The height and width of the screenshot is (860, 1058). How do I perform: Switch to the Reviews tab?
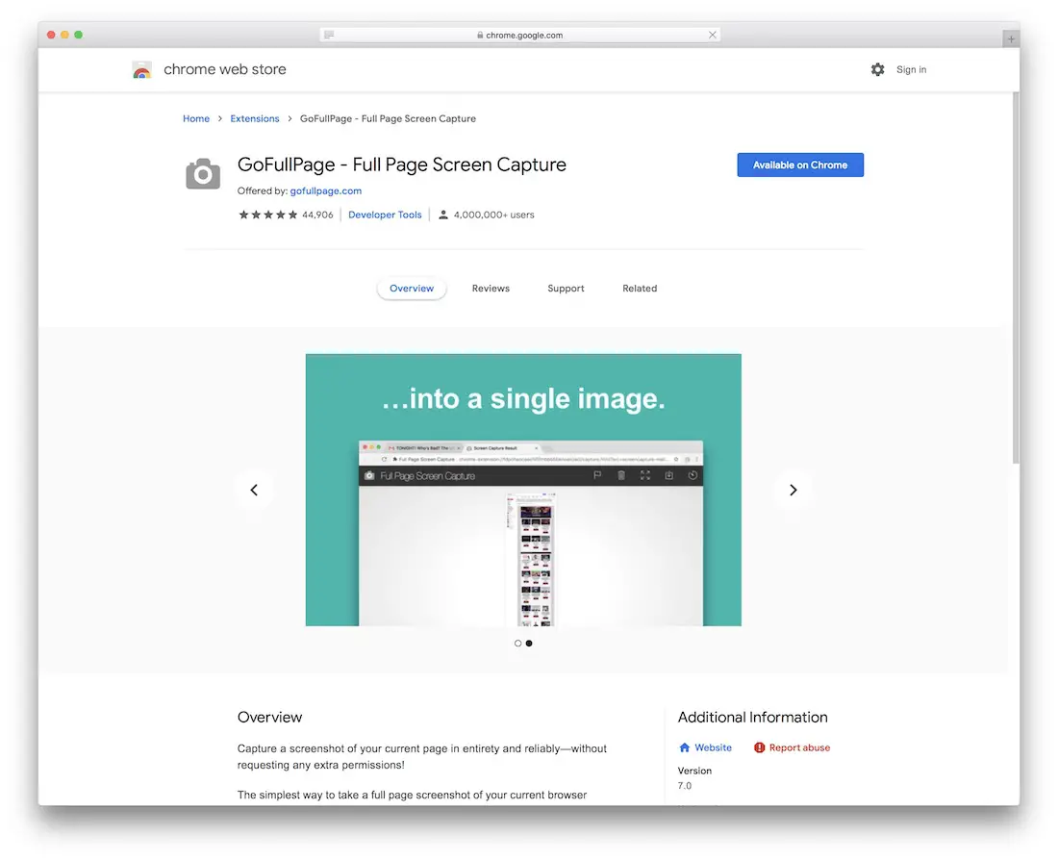click(491, 289)
